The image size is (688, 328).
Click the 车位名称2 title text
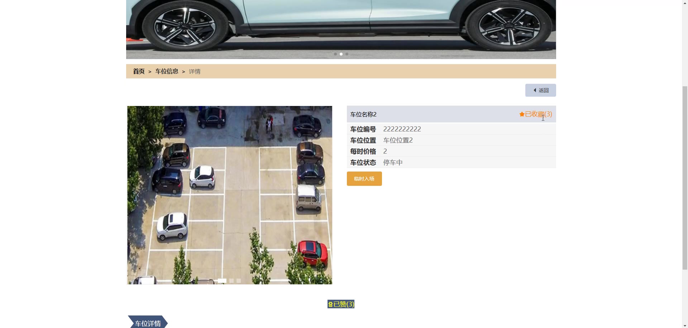363,114
